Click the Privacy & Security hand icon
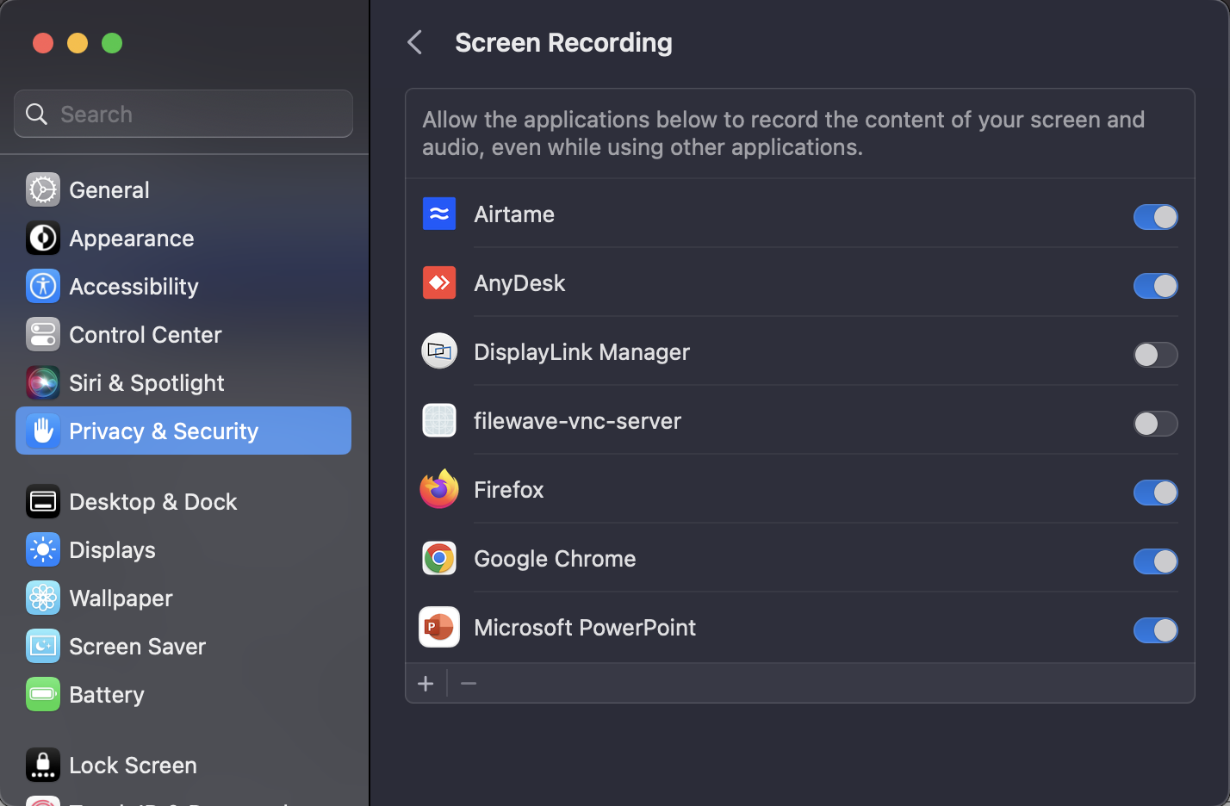 (43, 431)
